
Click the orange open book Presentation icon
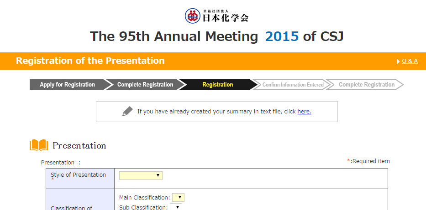click(x=39, y=145)
